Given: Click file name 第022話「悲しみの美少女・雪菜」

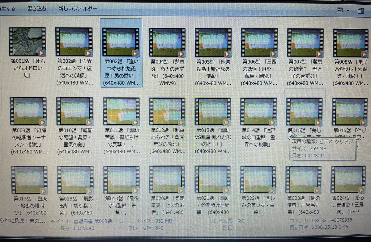Looking at the screenshot, I should (258, 205).
